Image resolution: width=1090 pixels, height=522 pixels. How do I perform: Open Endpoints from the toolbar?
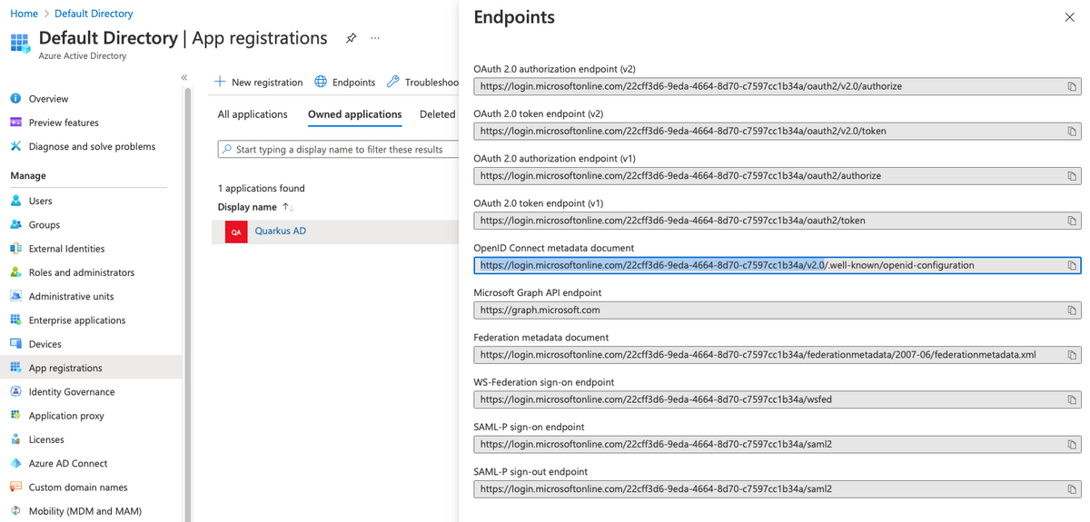(x=344, y=82)
